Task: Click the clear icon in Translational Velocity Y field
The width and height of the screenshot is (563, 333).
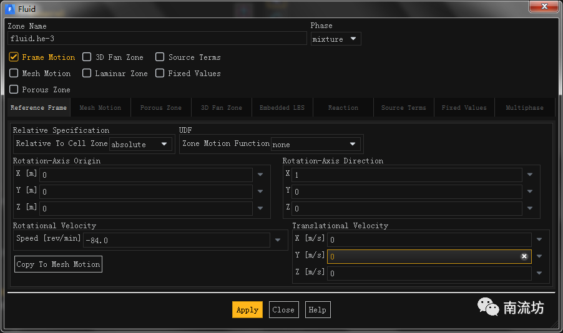Action: pyautogui.click(x=524, y=256)
